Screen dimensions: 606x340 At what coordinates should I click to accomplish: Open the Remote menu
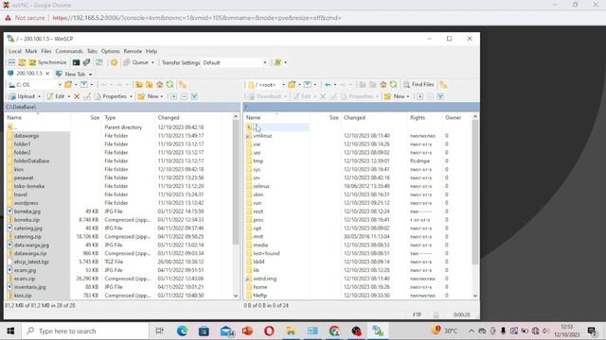click(133, 51)
